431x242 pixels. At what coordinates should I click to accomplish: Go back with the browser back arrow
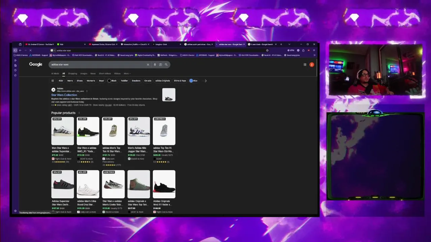click(20, 50)
